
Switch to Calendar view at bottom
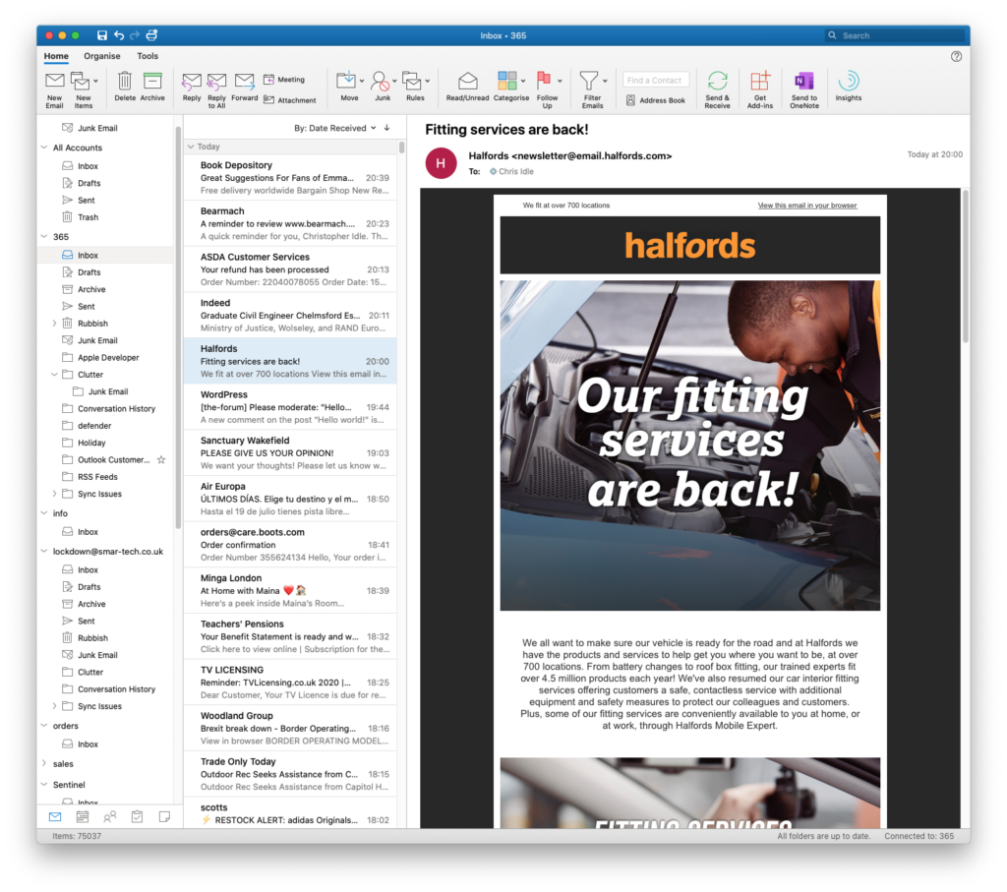click(83, 817)
